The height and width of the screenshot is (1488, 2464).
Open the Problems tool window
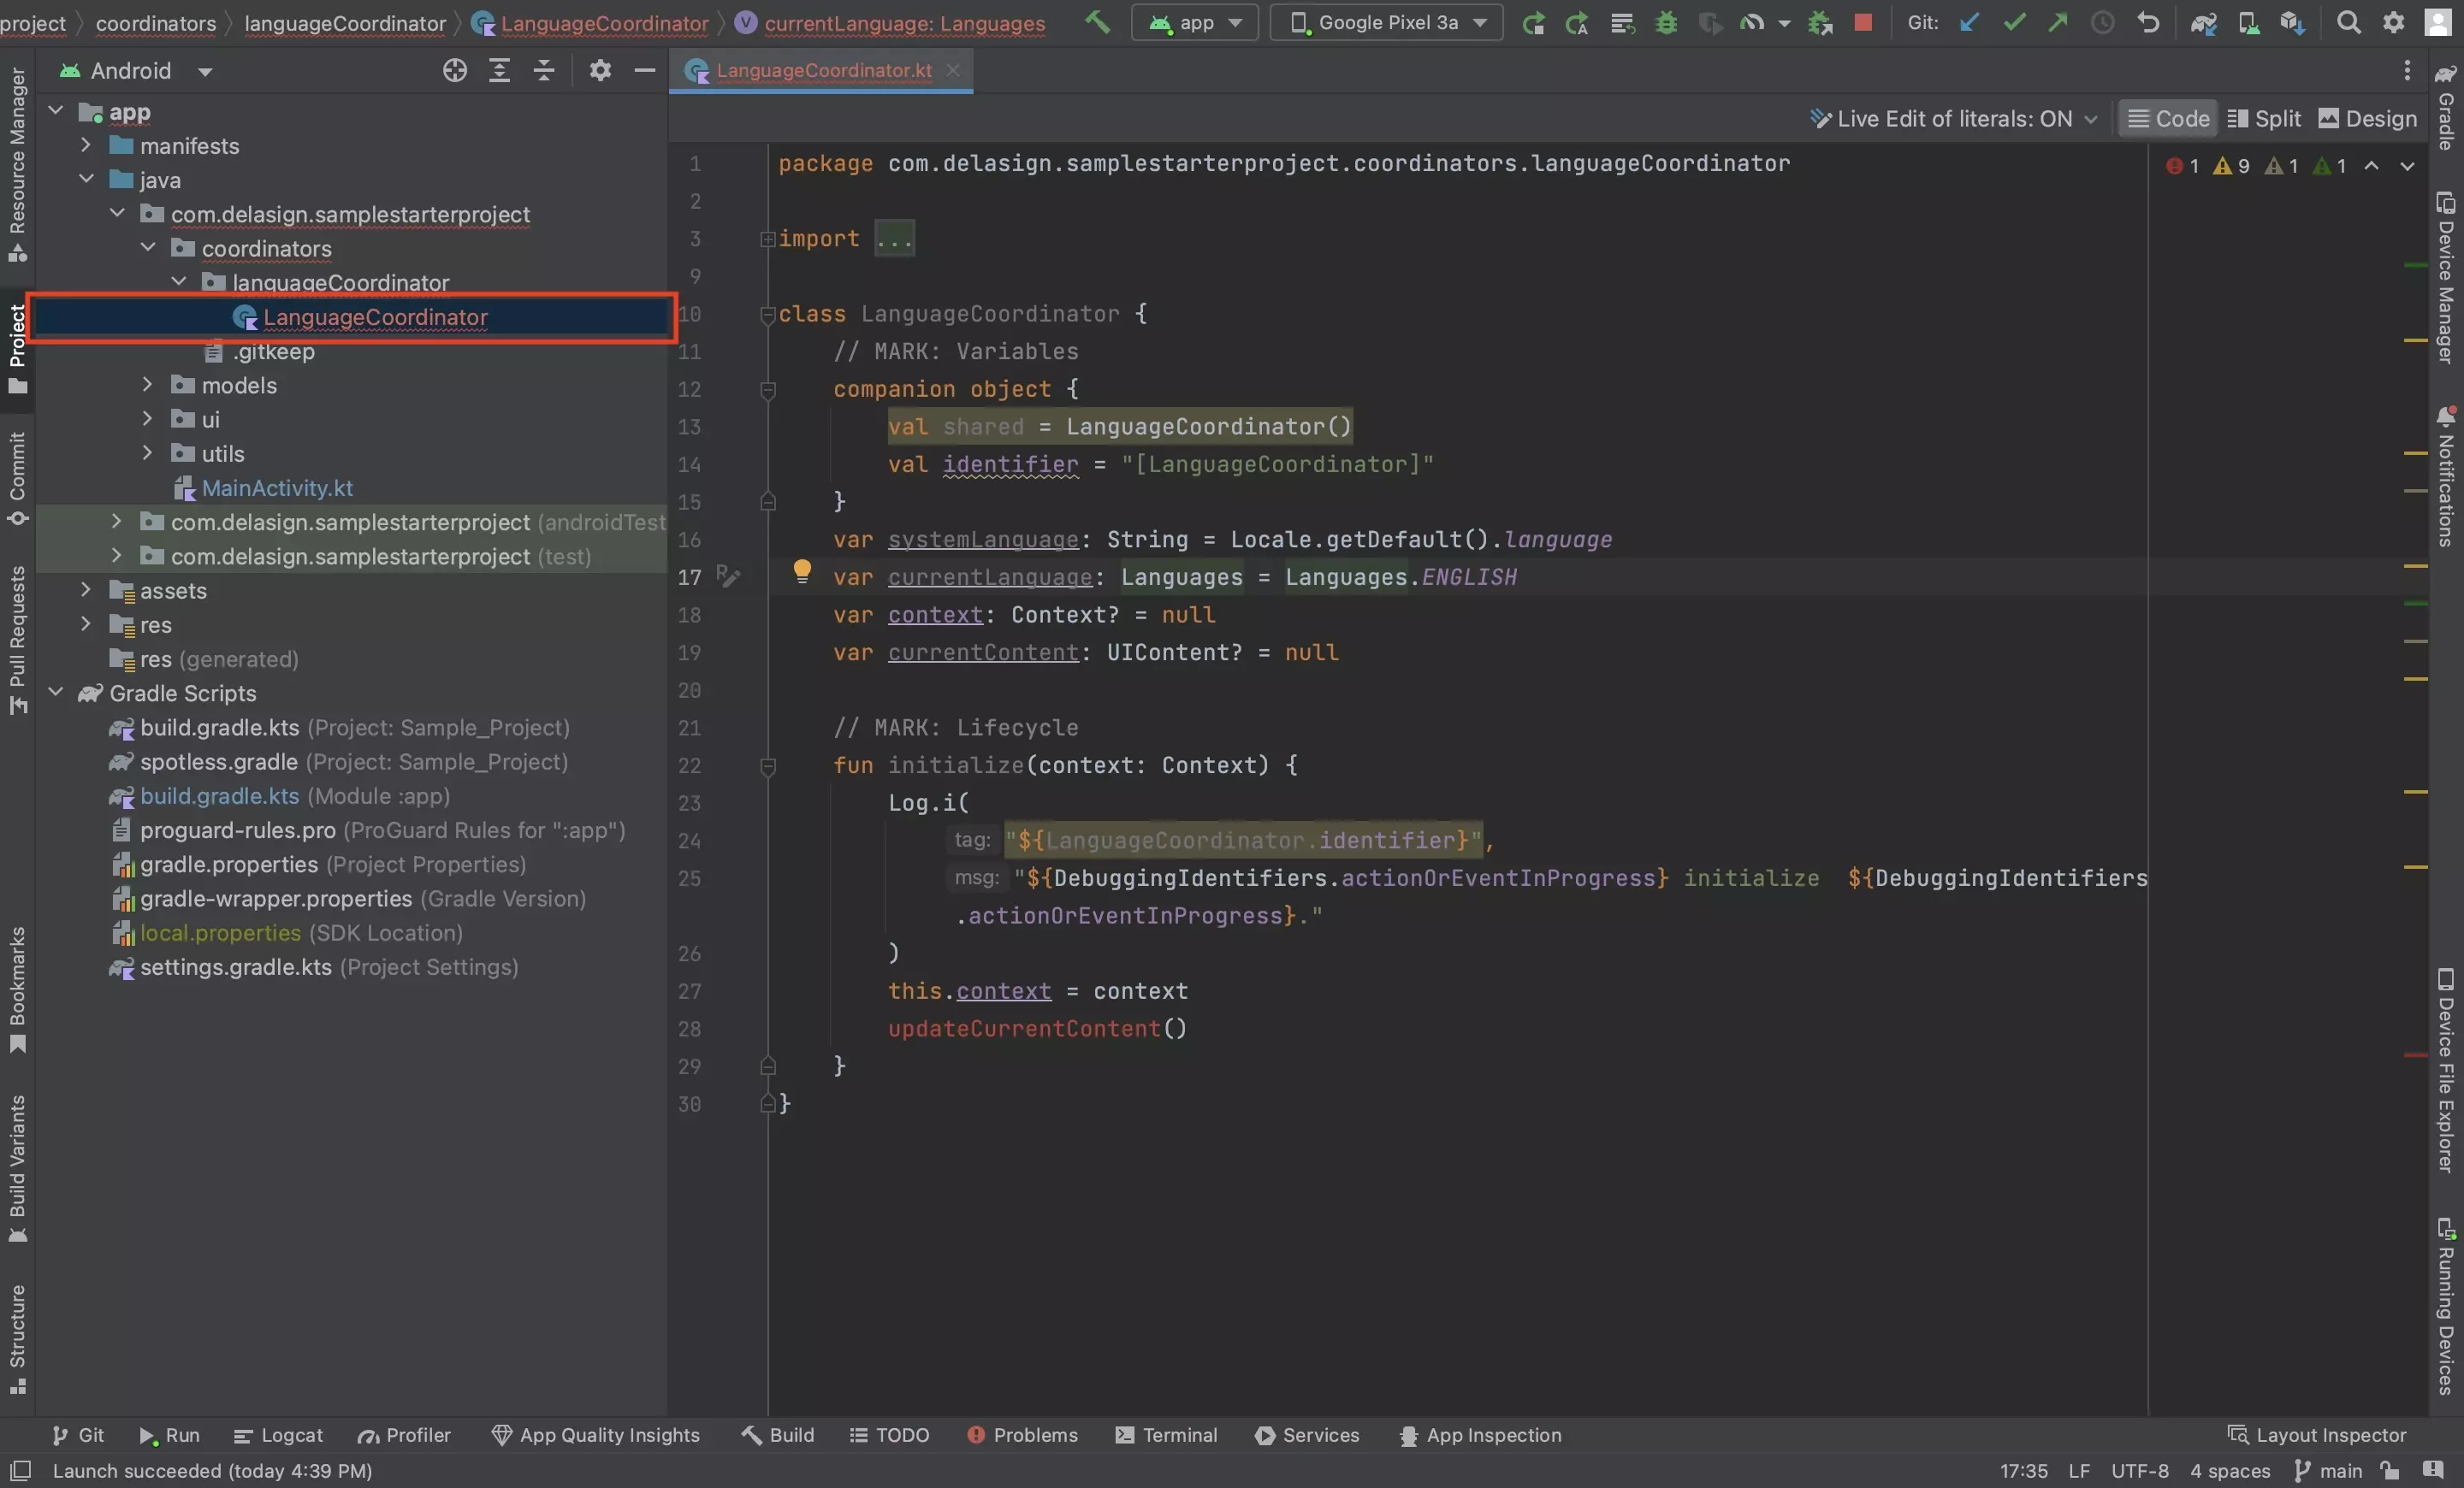[x=1022, y=1435]
